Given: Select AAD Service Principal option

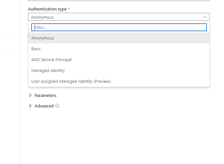Looking at the screenshot, I should pos(119,60).
